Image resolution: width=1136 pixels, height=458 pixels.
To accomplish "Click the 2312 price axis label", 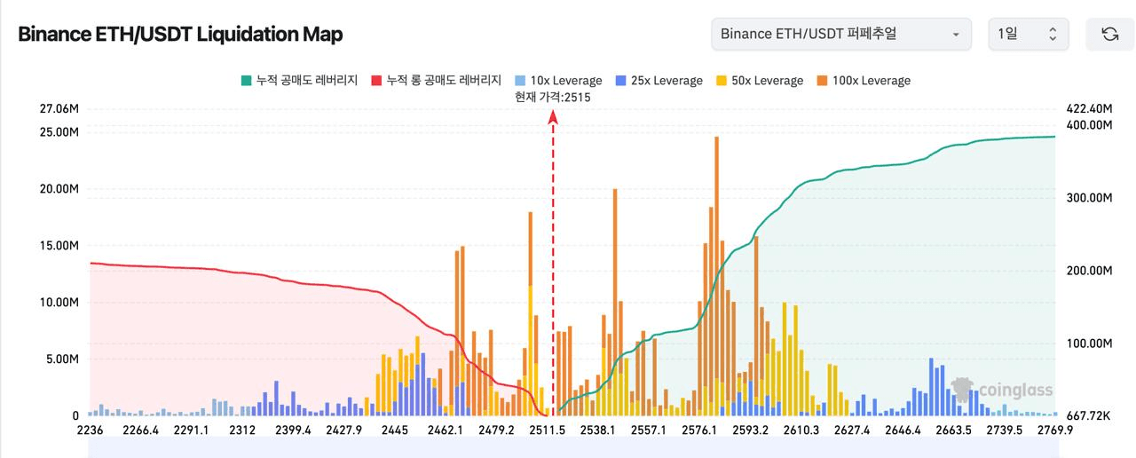I will click(242, 430).
